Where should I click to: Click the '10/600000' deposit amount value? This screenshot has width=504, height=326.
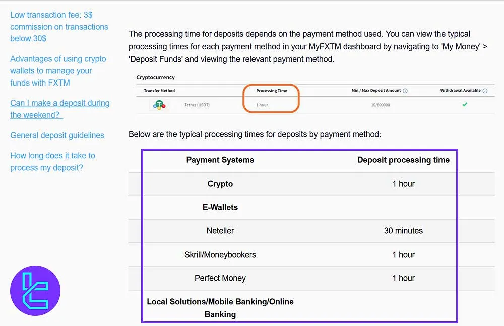coord(381,105)
